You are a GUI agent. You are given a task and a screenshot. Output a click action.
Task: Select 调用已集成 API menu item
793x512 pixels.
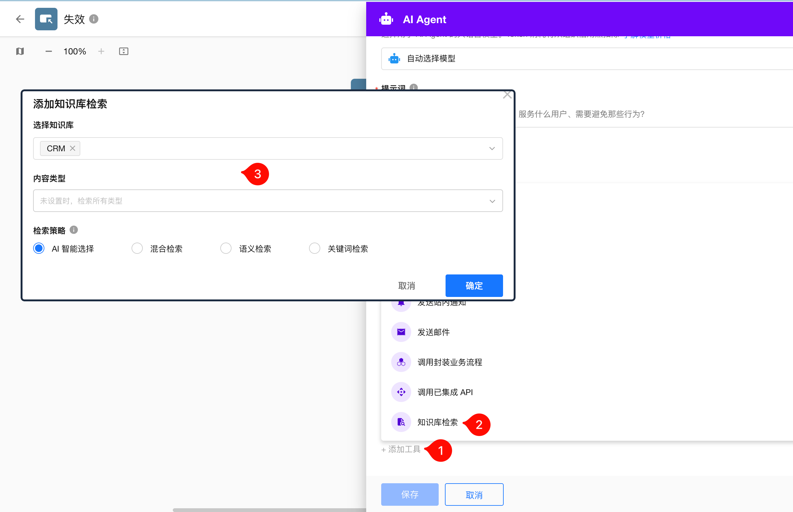pos(445,392)
